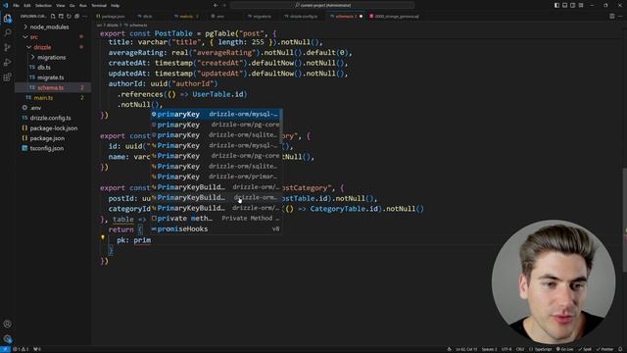Open the Help menu
Viewport: 627px width, 353px height.
[116, 6]
